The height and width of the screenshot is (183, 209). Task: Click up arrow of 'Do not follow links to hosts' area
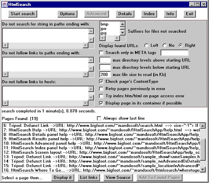coord(91,89)
